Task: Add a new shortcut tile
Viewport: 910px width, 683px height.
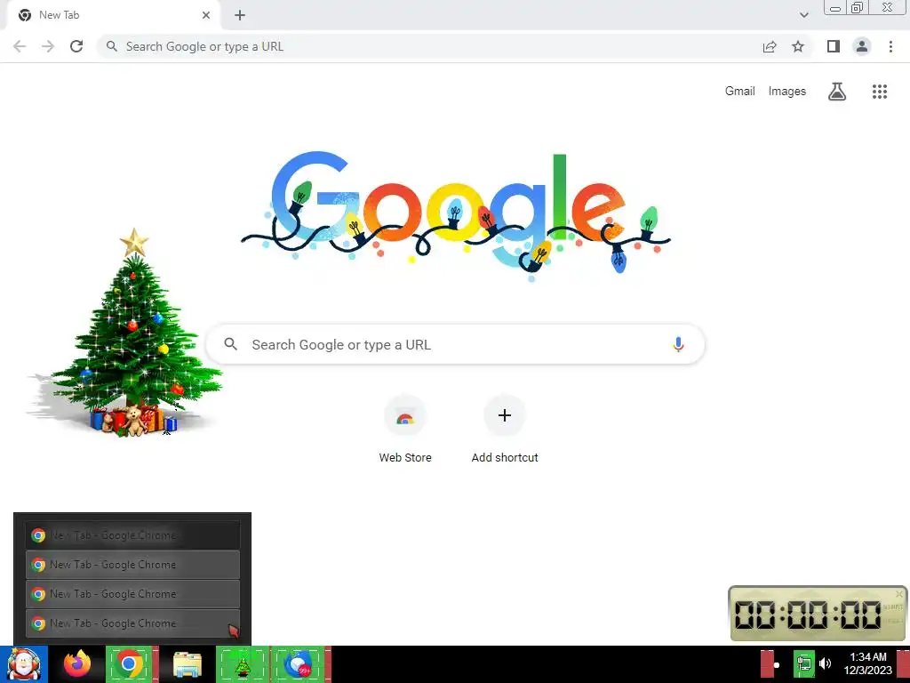Action: (x=505, y=429)
